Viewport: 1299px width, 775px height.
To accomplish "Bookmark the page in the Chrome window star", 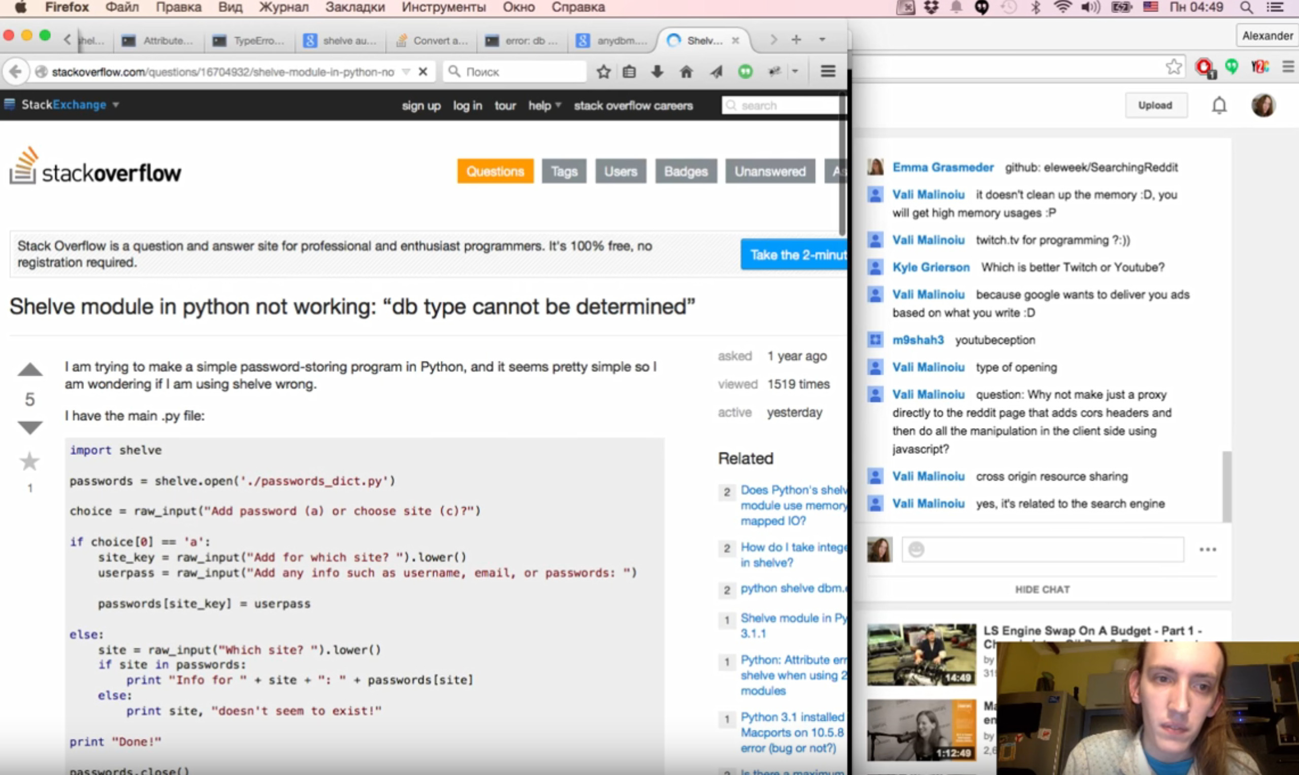I will tap(1174, 67).
